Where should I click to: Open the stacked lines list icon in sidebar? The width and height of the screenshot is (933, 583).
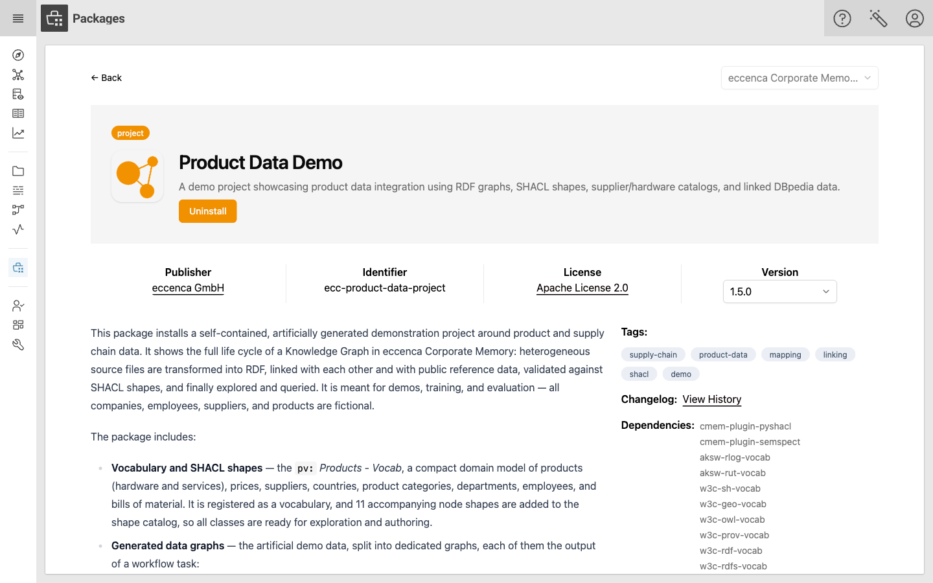tap(18, 190)
